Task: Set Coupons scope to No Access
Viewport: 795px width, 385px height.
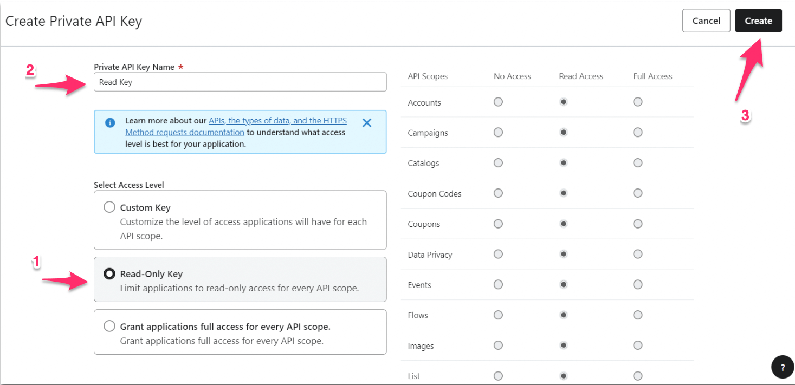Action: click(498, 224)
